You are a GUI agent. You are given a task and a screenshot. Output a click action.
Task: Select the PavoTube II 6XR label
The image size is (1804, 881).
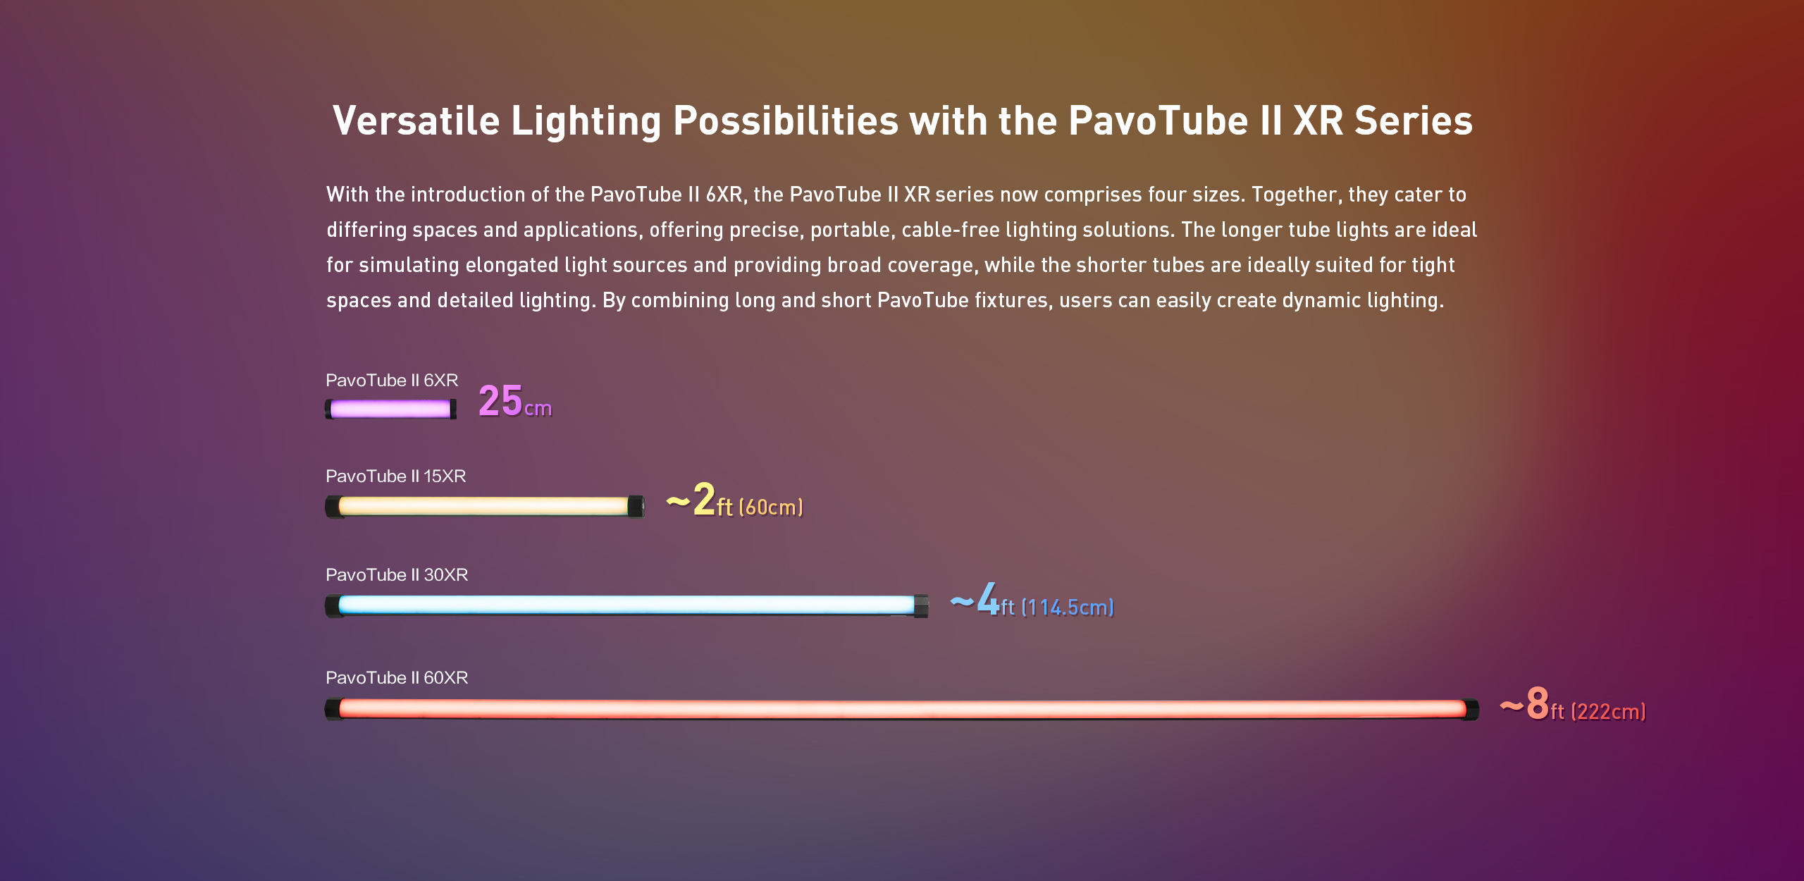pyautogui.click(x=392, y=381)
